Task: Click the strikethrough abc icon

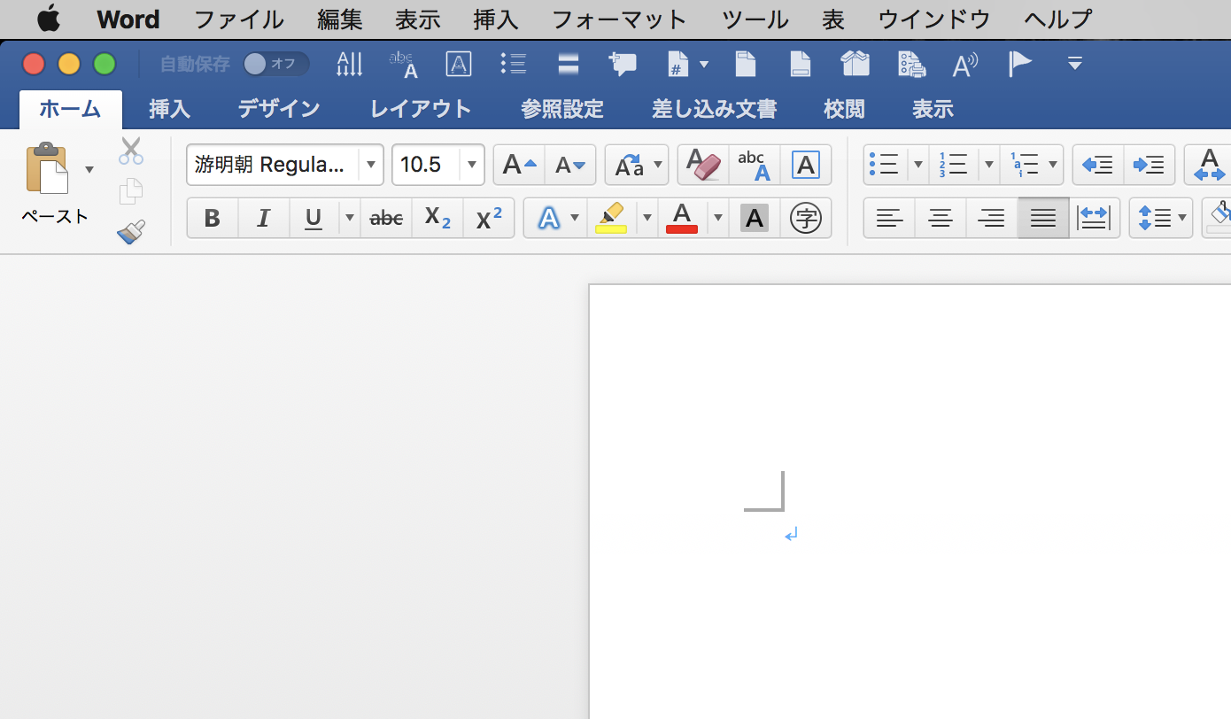Action: [x=386, y=218]
